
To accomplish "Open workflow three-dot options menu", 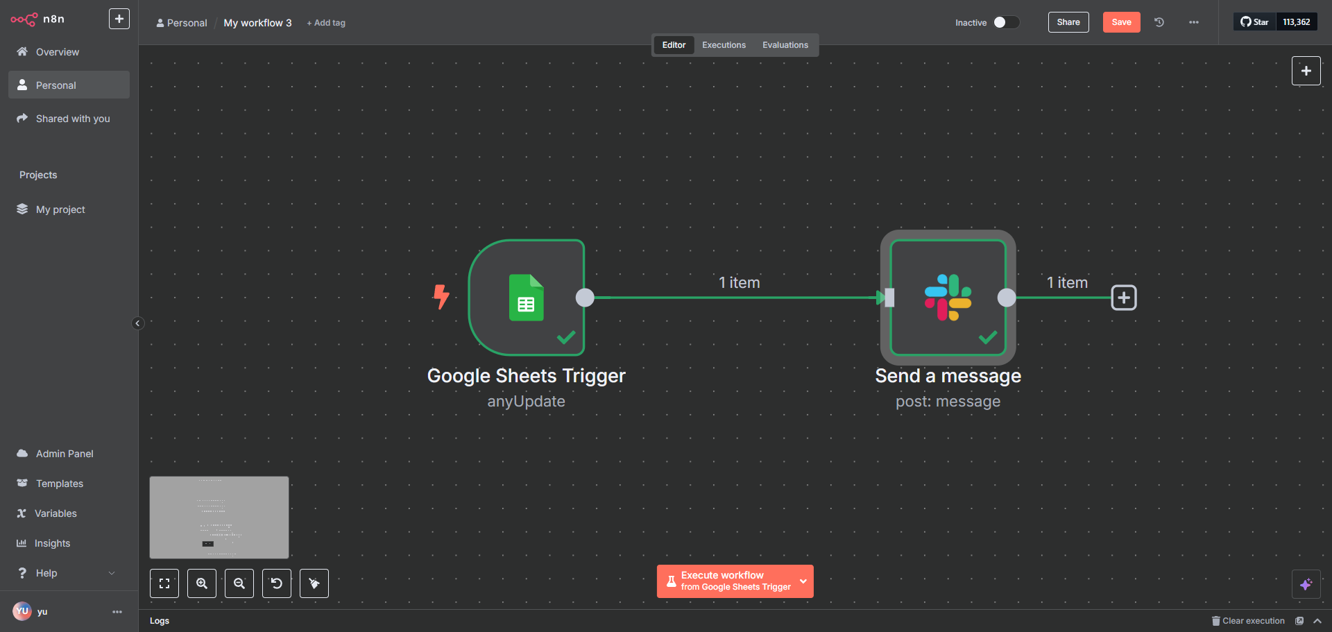I will tap(1194, 22).
